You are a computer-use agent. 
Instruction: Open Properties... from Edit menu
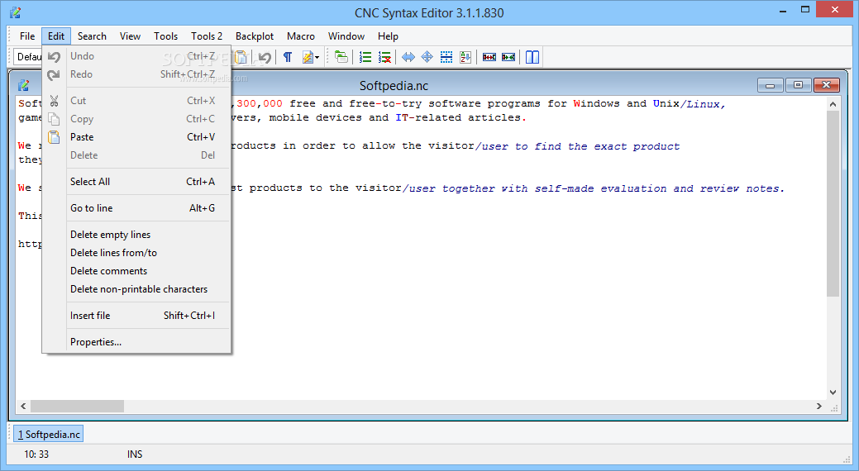[x=136, y=342]
